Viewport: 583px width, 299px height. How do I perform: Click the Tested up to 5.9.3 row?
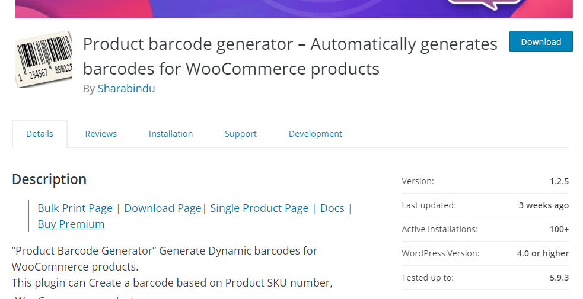tap(485, 278)
